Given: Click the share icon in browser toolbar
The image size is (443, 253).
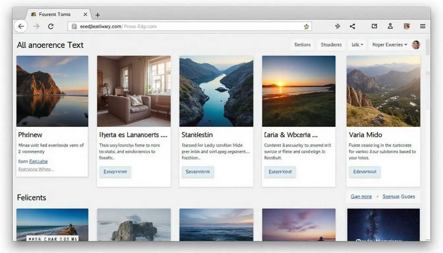Looking at the screenshot, I should 353,26.
